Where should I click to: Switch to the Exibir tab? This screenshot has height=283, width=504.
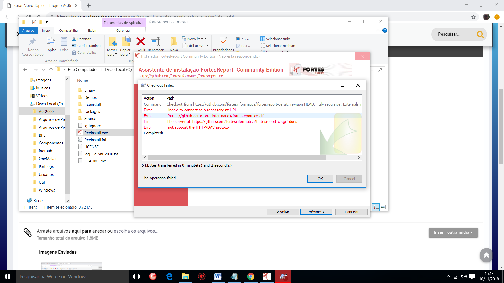pyautogui.click(x=92, y=30)
